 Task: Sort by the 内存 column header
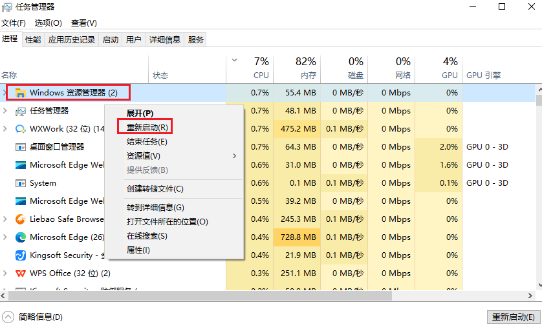coord(297,68)
